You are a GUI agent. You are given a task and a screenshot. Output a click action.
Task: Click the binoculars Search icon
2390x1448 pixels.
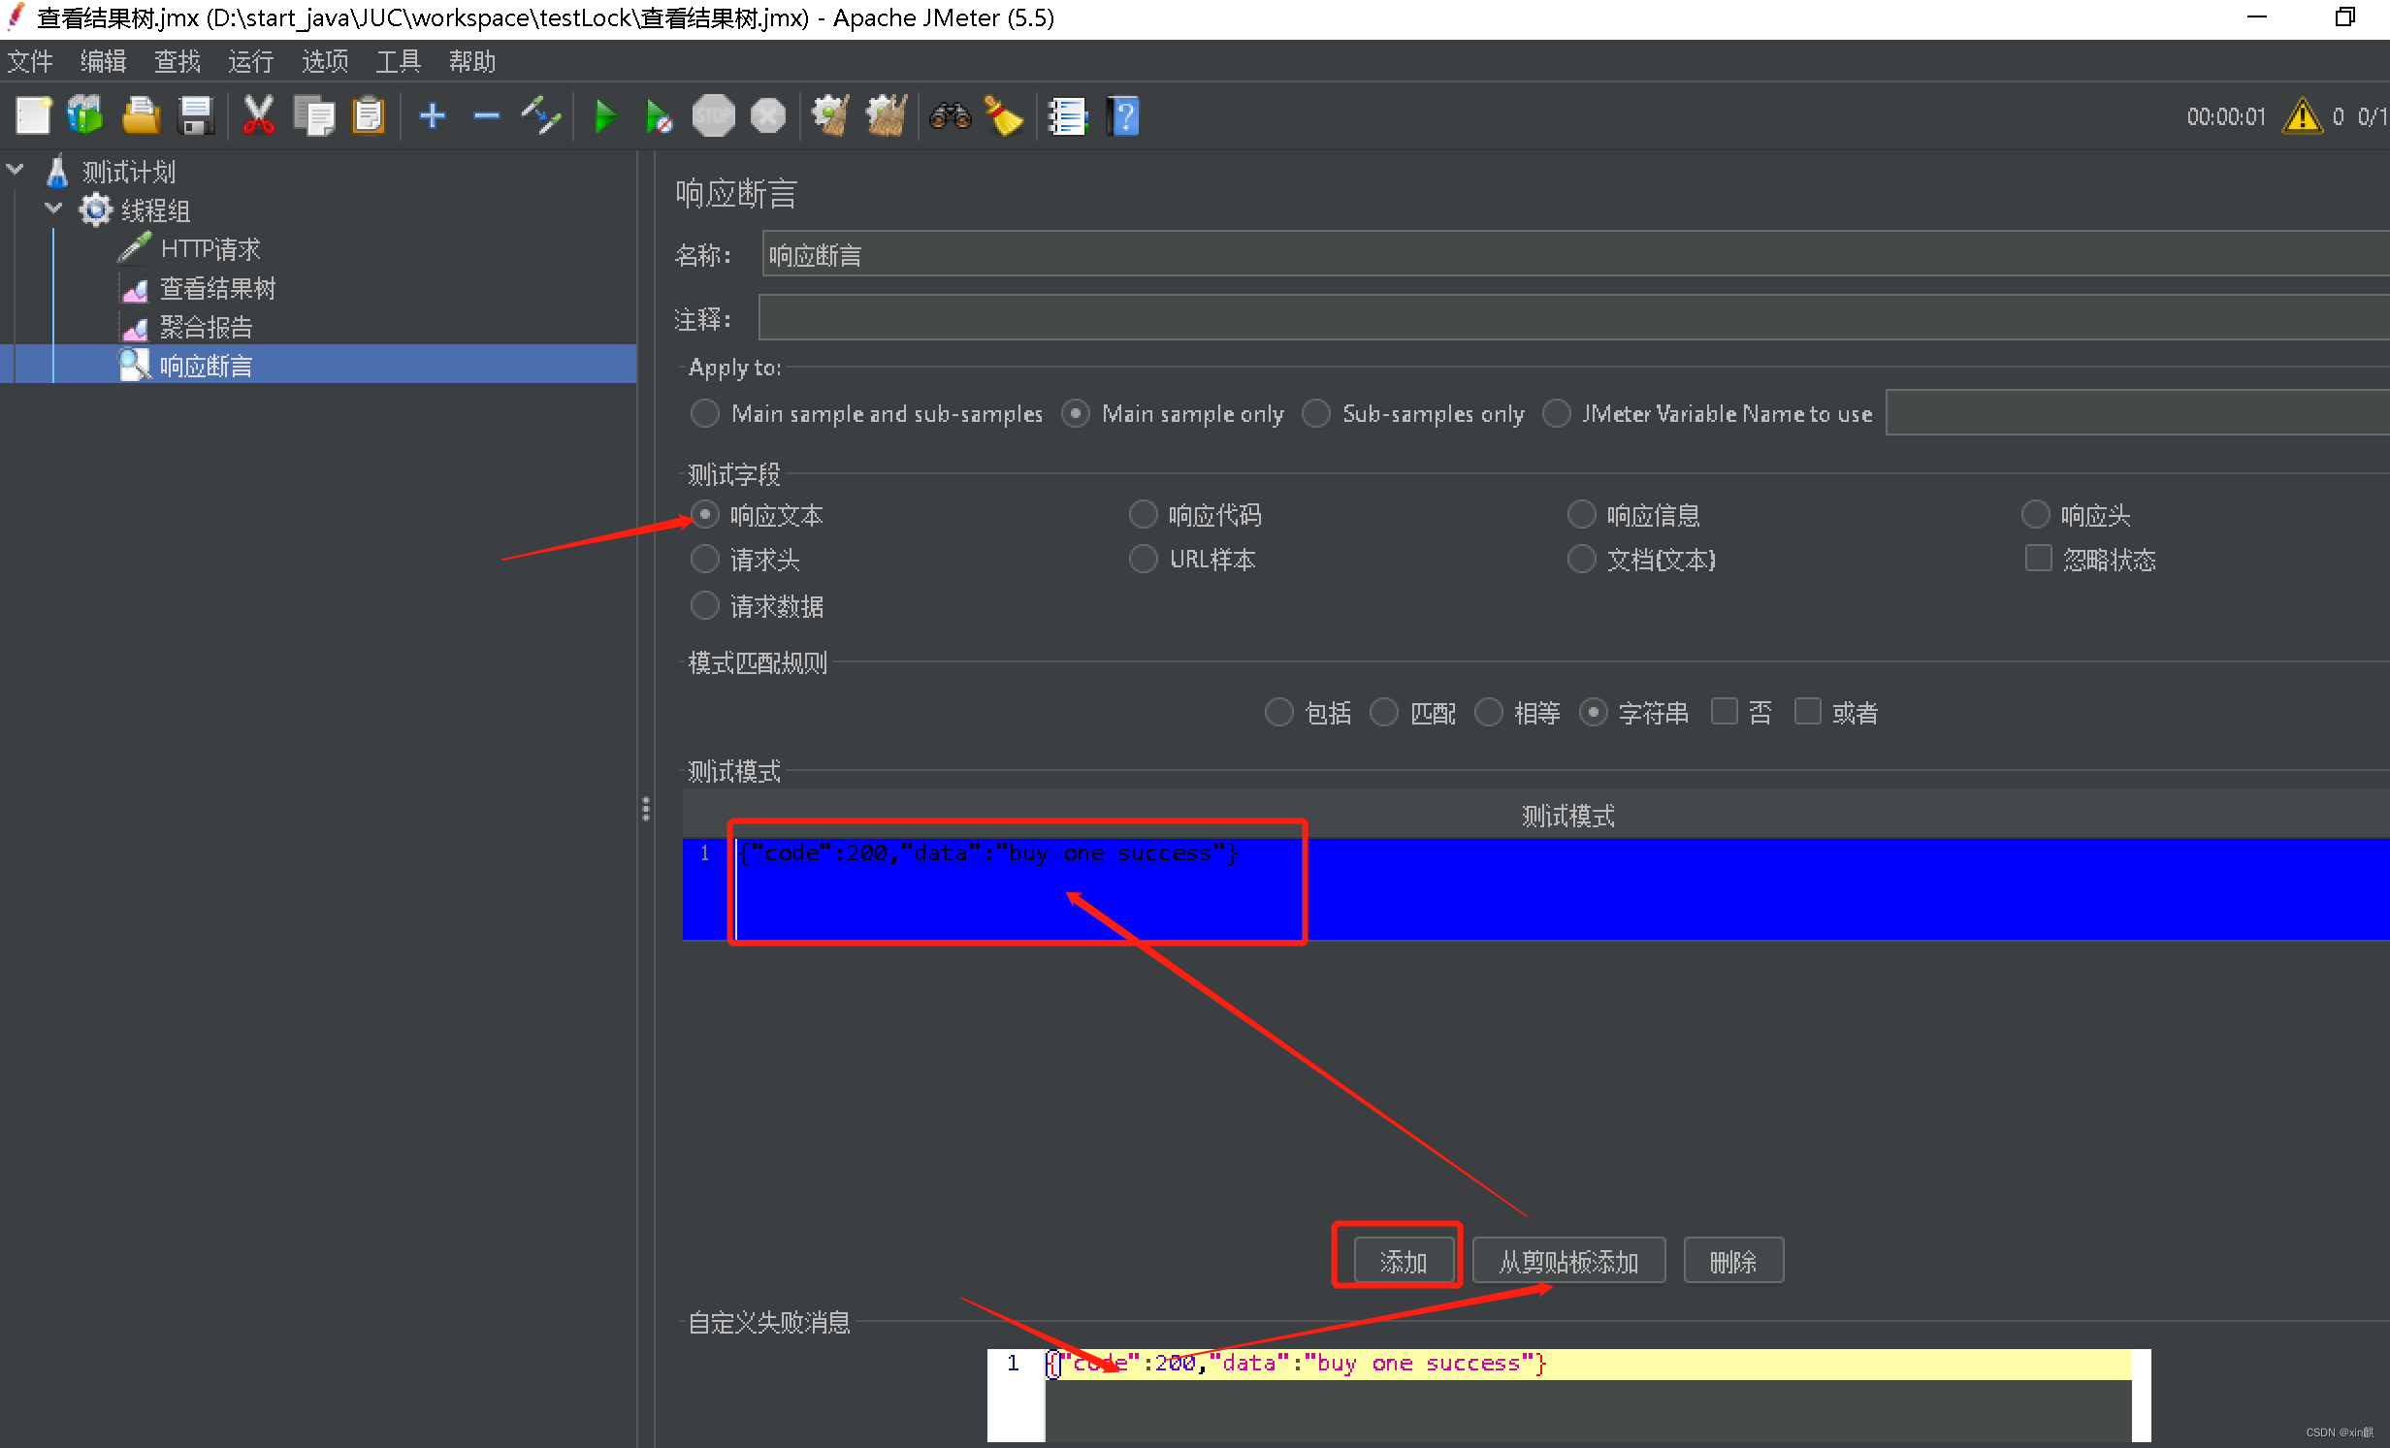click(x=950, y=116)
